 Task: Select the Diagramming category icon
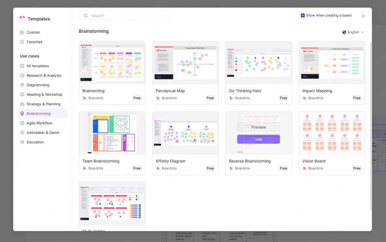coord(22,85)
